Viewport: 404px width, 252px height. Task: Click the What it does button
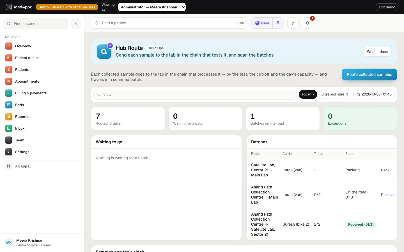377,52
